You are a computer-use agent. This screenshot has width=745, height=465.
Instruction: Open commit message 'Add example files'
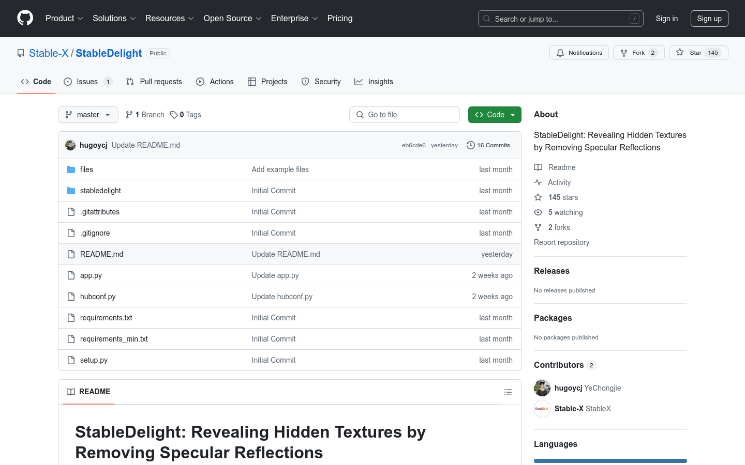tap(280, 169)
